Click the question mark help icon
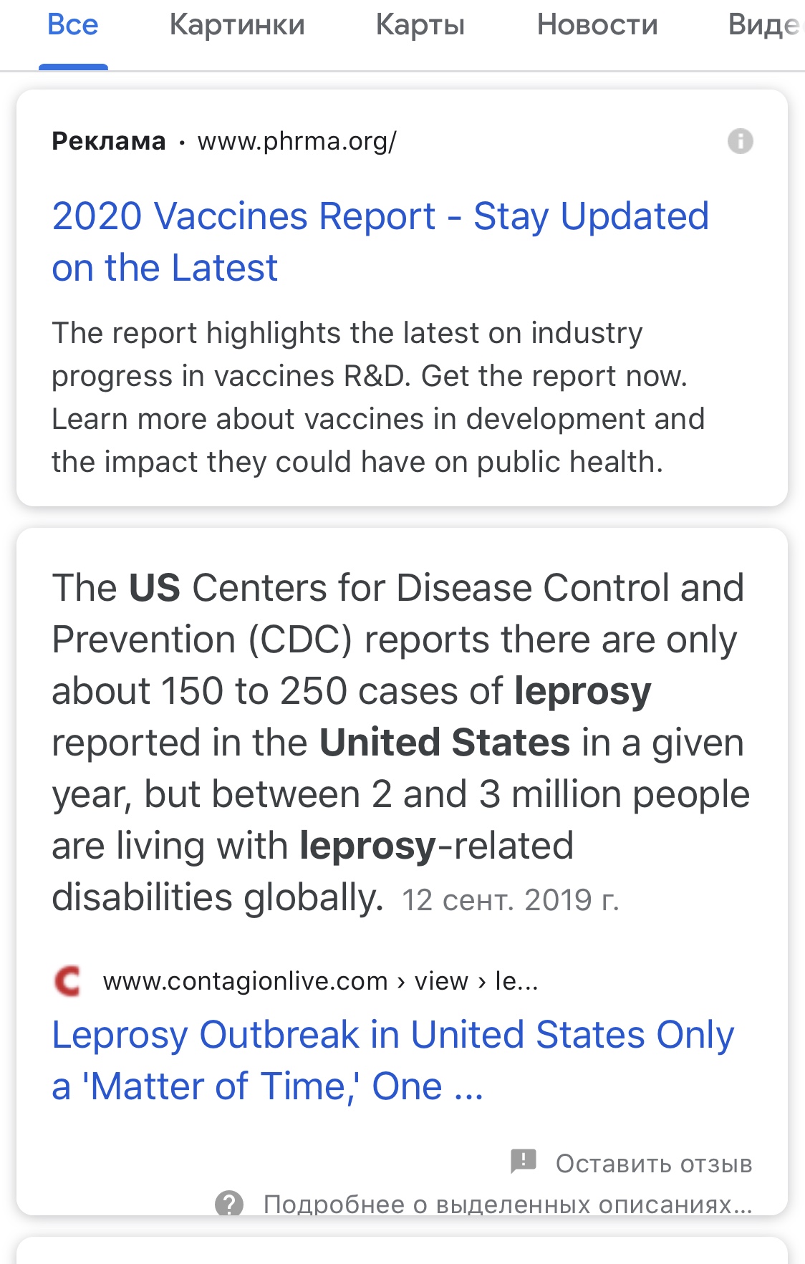This screenshot has height=1264, width=805. [x=229, y=1204]
